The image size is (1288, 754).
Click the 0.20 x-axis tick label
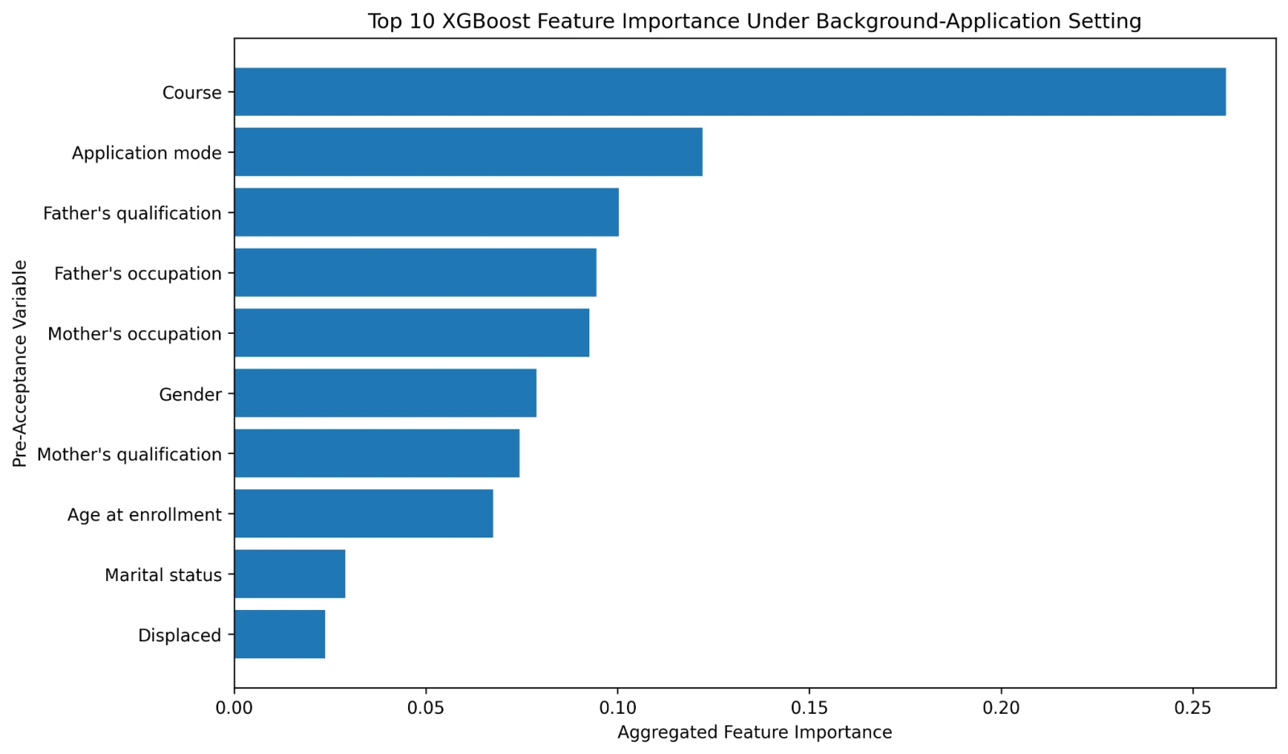coord(1001,708)
